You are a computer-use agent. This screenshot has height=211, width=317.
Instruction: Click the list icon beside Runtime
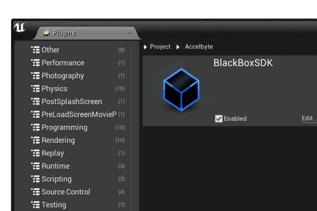pyautogui.click(x=35, y=166)
